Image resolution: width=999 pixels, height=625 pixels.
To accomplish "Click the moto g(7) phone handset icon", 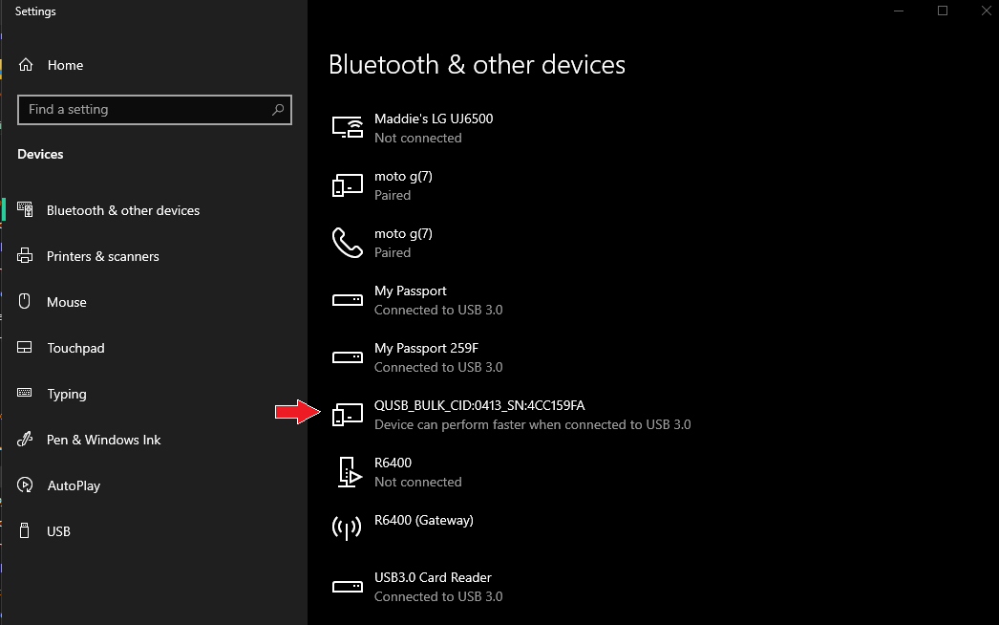I will [347, 243].
